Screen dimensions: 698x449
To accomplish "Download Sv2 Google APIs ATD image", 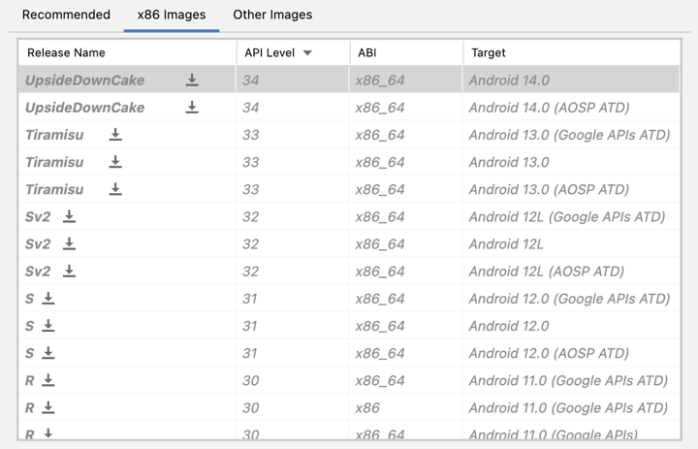I will tap(69, 216).
